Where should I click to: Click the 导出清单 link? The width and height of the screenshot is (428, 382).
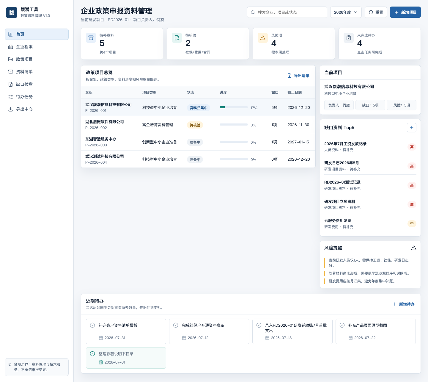298,76
